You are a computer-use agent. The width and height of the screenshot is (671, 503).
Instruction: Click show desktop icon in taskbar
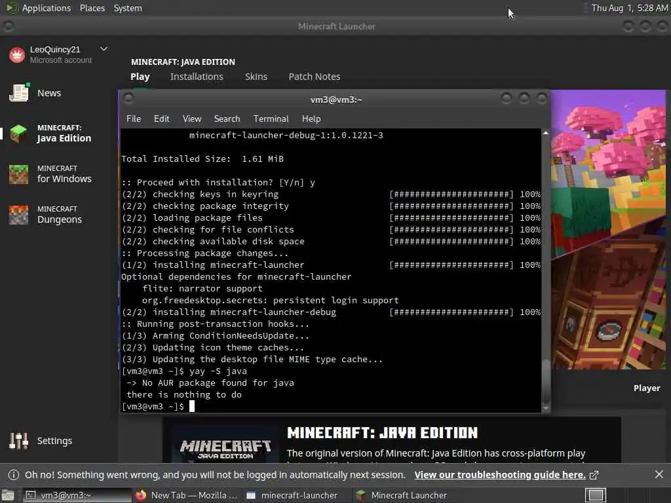click(x=8, y=496)
